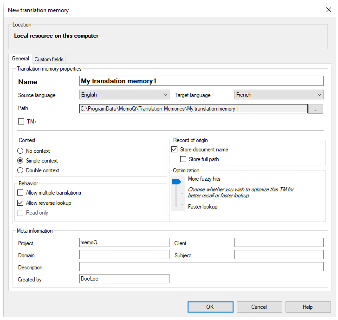Enable Store full path checkbox
338x320 pixels.
183,159
